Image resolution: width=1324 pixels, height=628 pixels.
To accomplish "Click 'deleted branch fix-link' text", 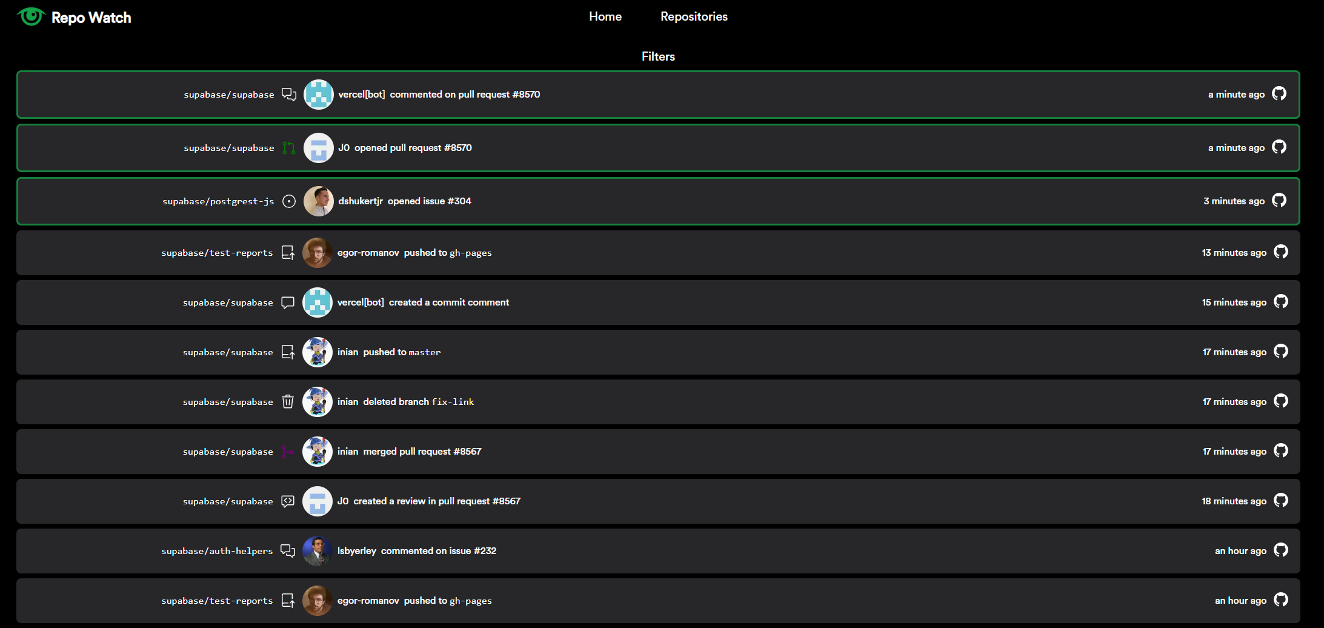I will coord(419,402).
